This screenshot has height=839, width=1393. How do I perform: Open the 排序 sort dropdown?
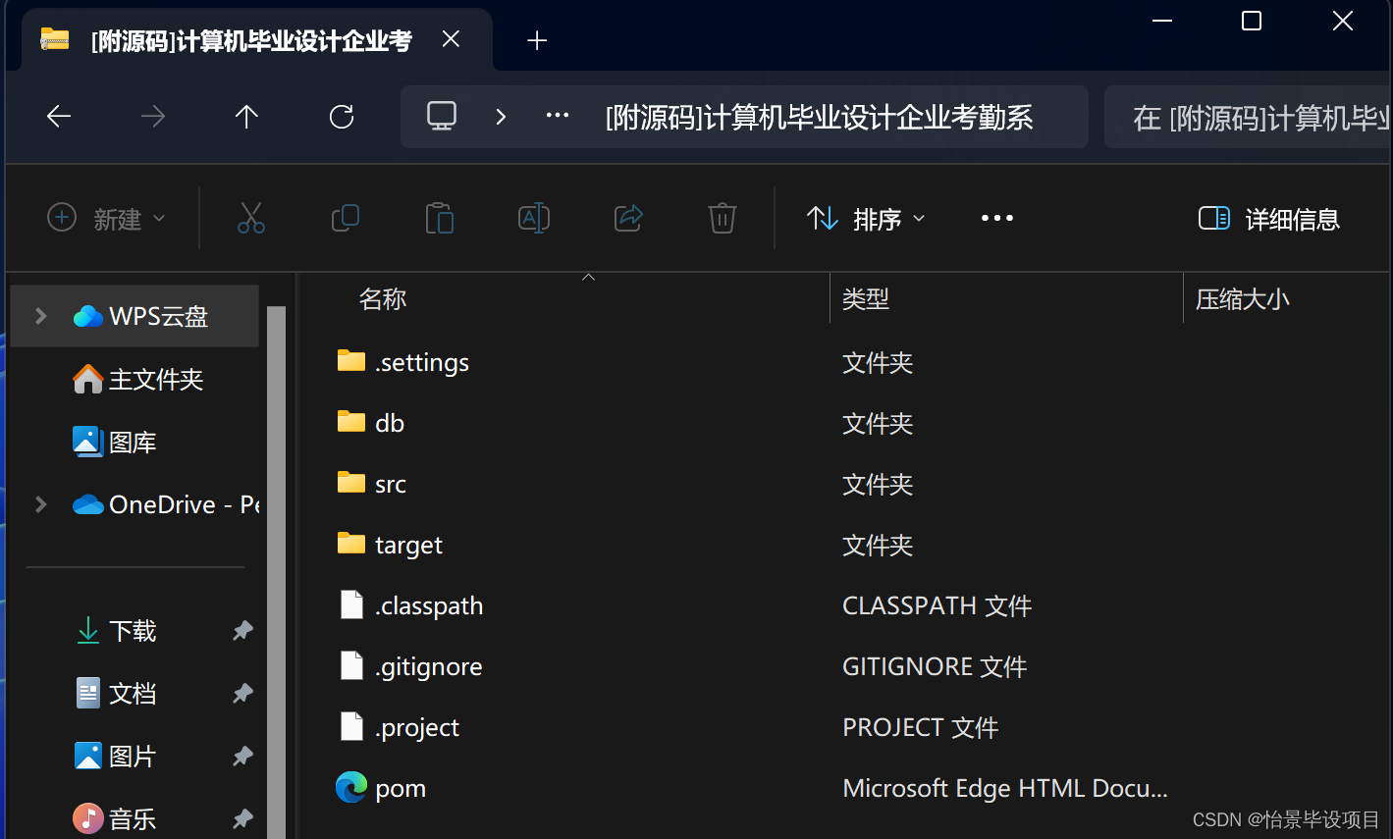[864, 218]
